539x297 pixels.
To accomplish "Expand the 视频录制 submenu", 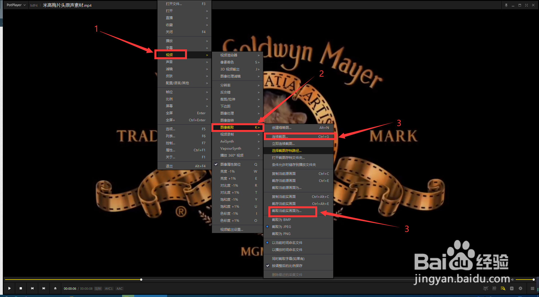I will point(237,134).
